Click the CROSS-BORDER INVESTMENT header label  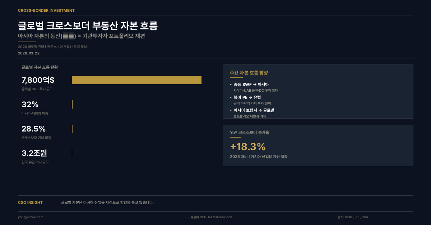[46, 10]
